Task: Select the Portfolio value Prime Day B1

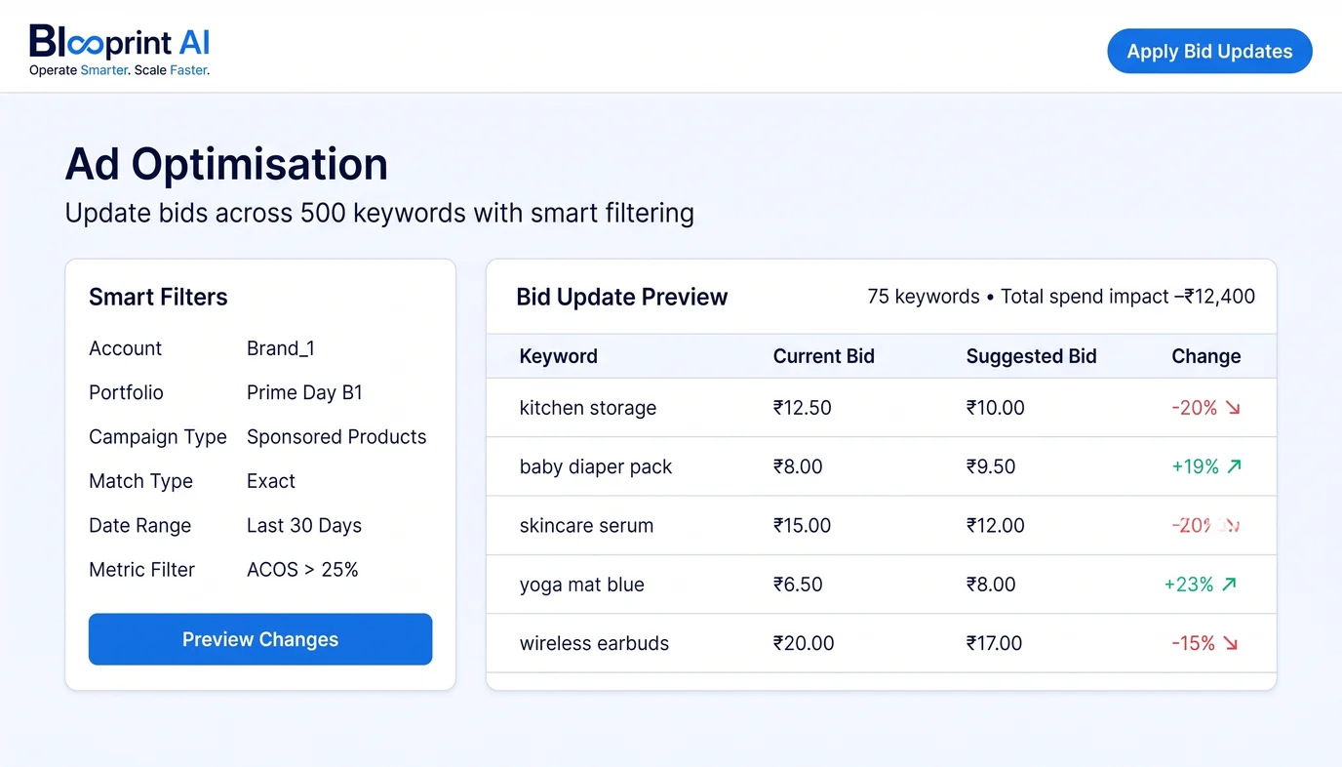Action: [304, 392]
